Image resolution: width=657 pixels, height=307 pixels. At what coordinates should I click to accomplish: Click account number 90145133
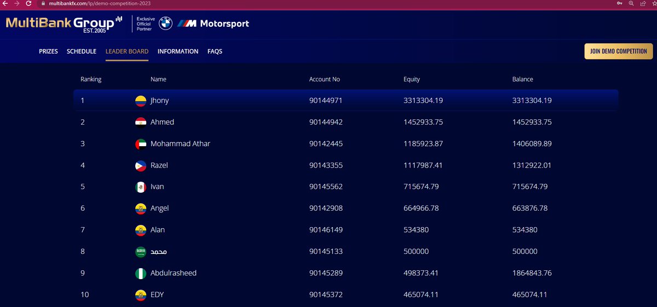[326, 252]
